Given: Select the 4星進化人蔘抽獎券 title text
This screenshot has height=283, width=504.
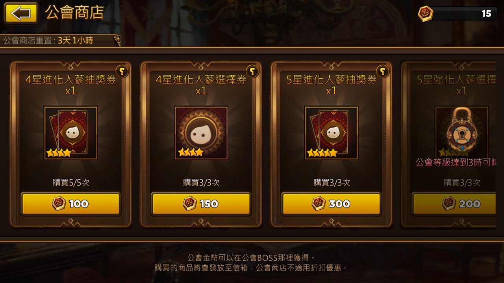Looking at the screenshot, I should point(70,80).
